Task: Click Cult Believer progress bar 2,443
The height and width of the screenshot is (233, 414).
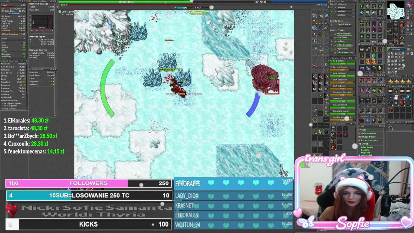Action: click(342, 76)
